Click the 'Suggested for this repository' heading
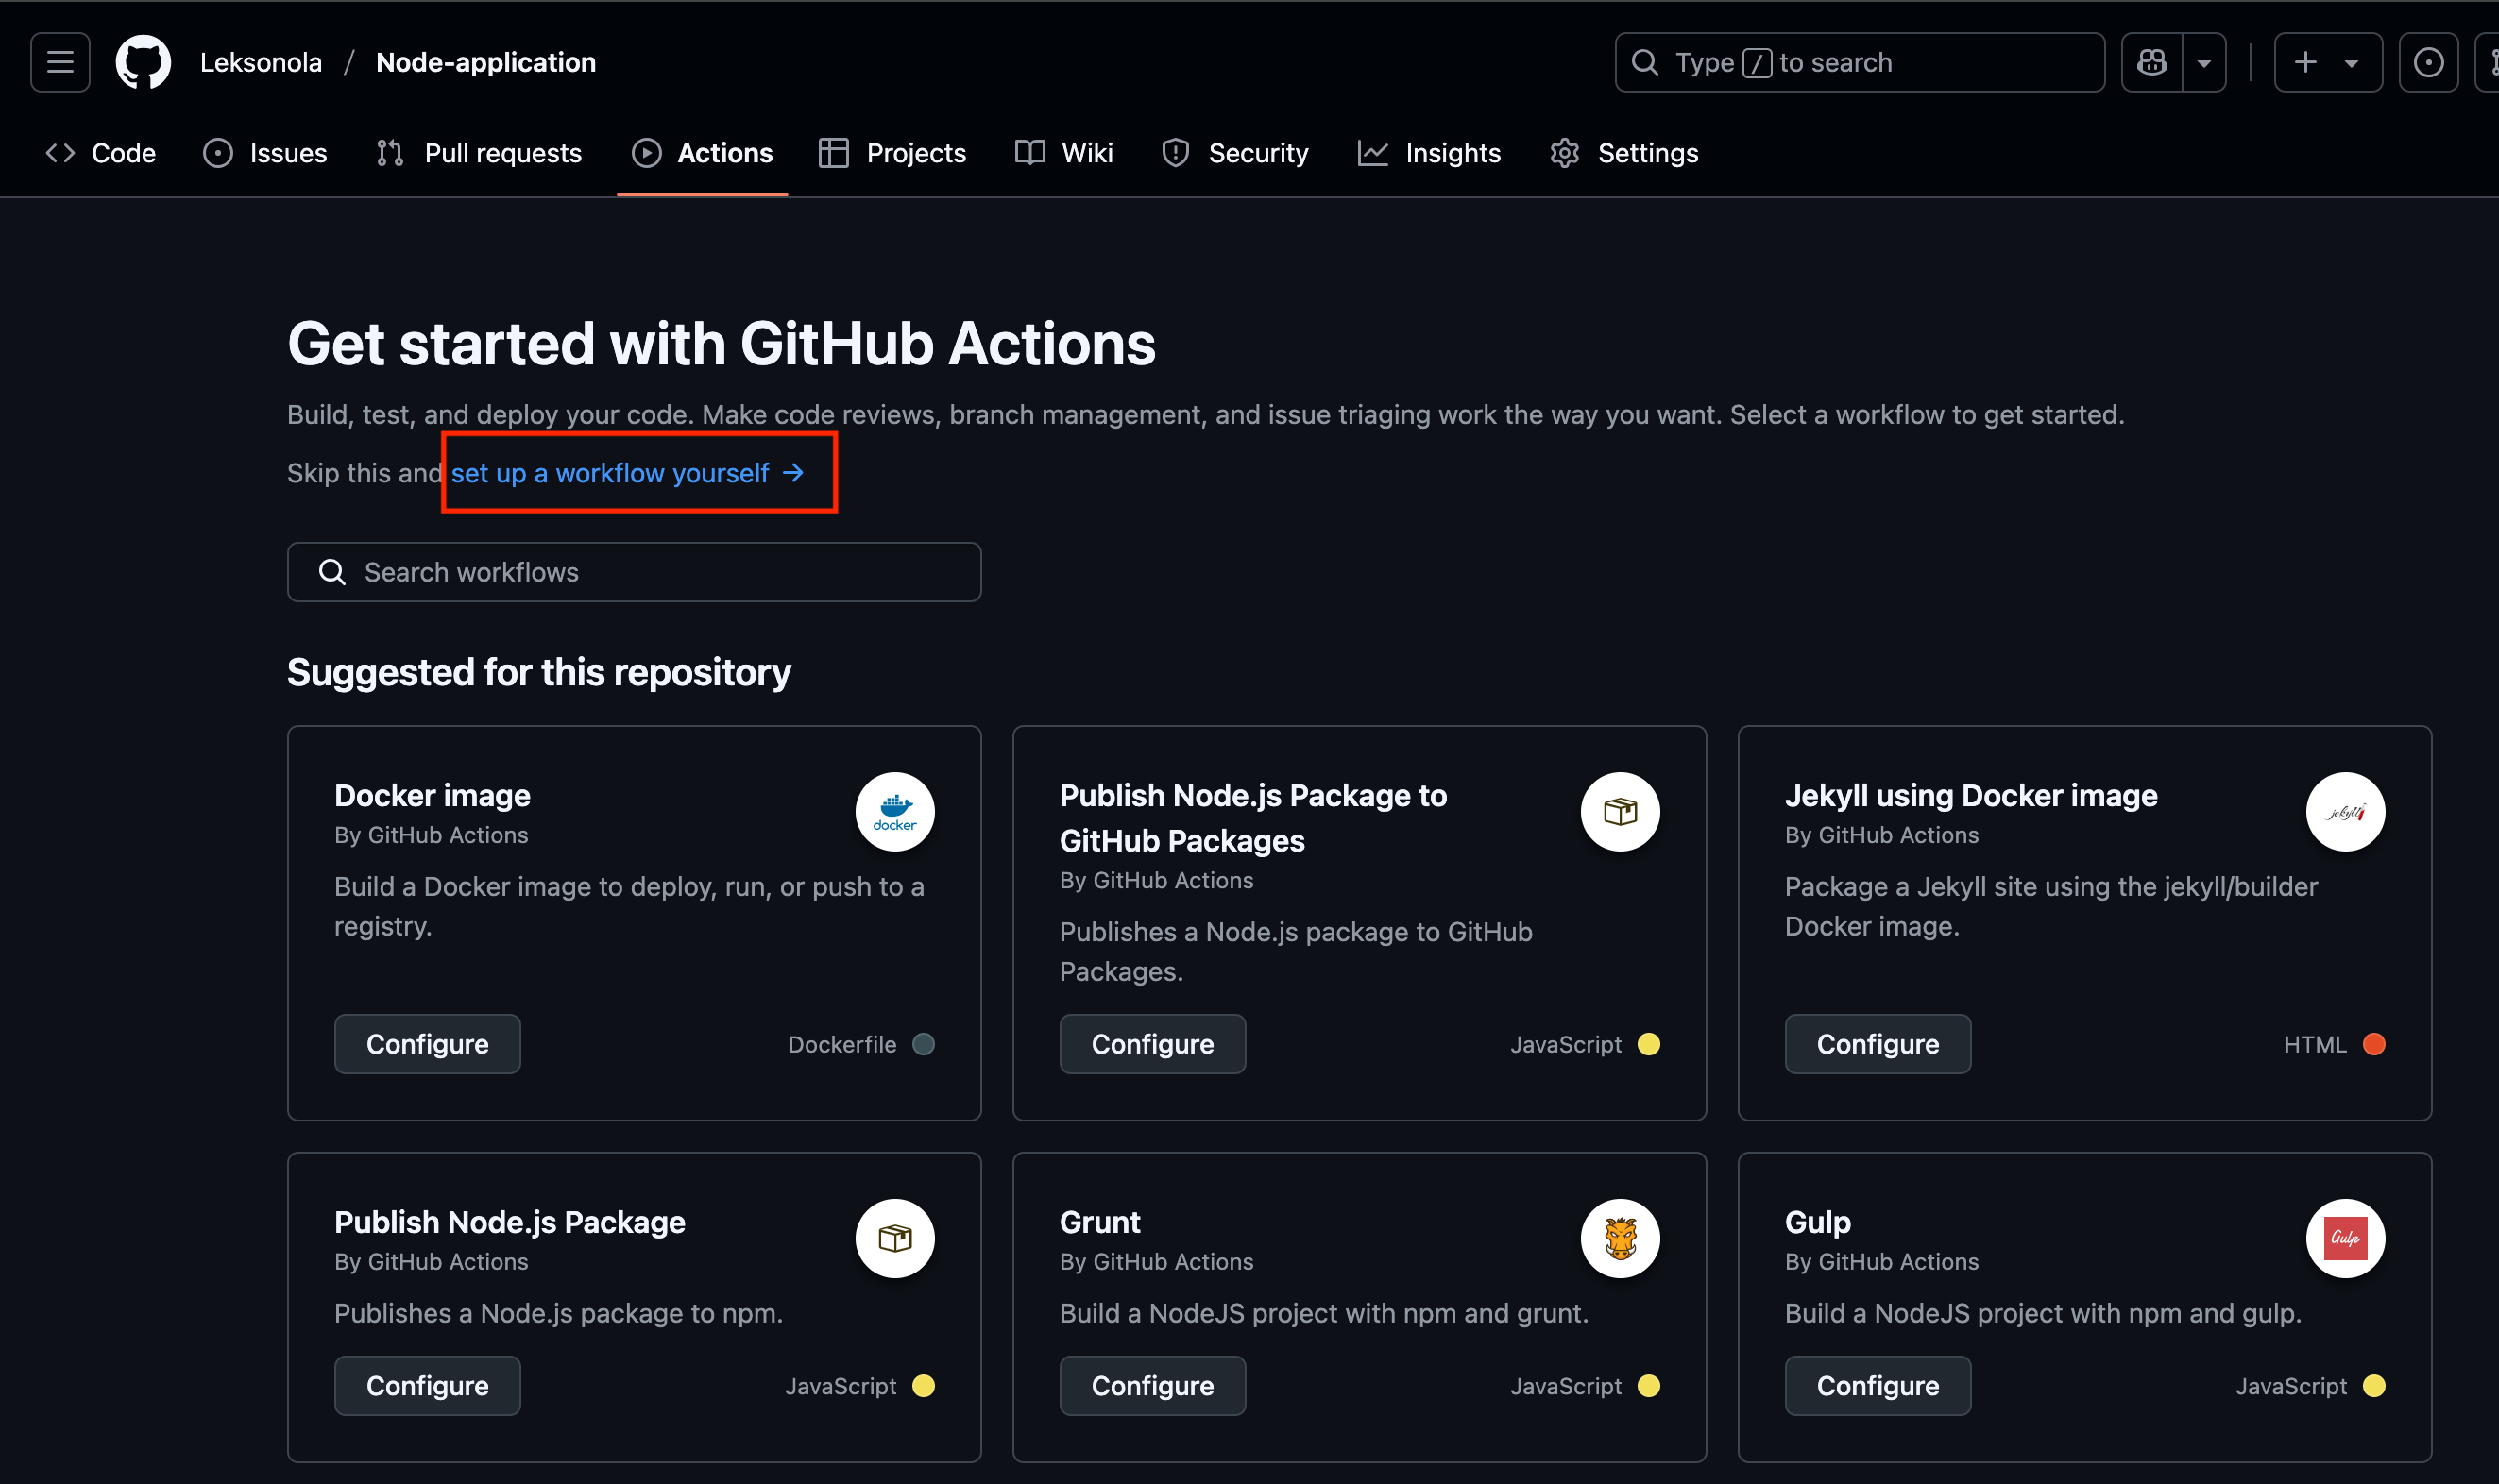 (x=539, y=673)
